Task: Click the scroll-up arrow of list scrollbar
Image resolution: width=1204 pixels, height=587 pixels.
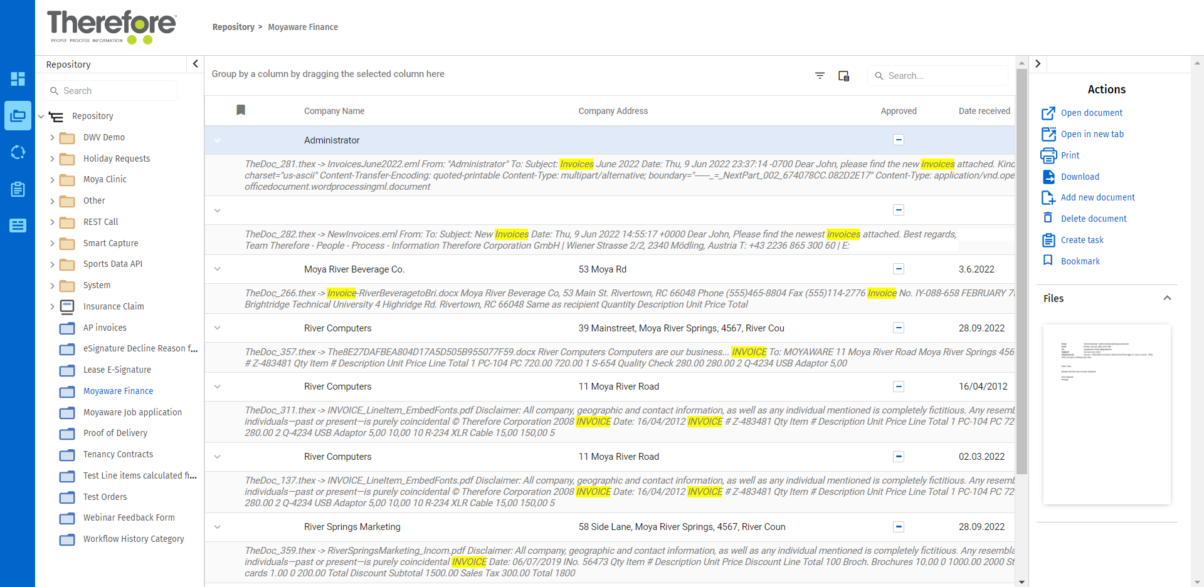Action: (x=1022, y=63)
